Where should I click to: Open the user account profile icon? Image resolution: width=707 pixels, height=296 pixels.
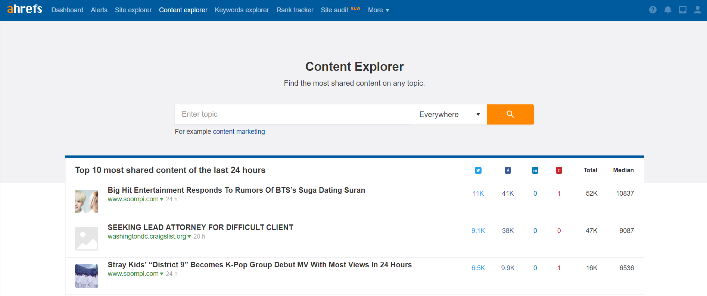(697, 10)
